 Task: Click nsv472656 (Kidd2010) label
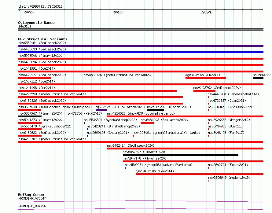84,113
